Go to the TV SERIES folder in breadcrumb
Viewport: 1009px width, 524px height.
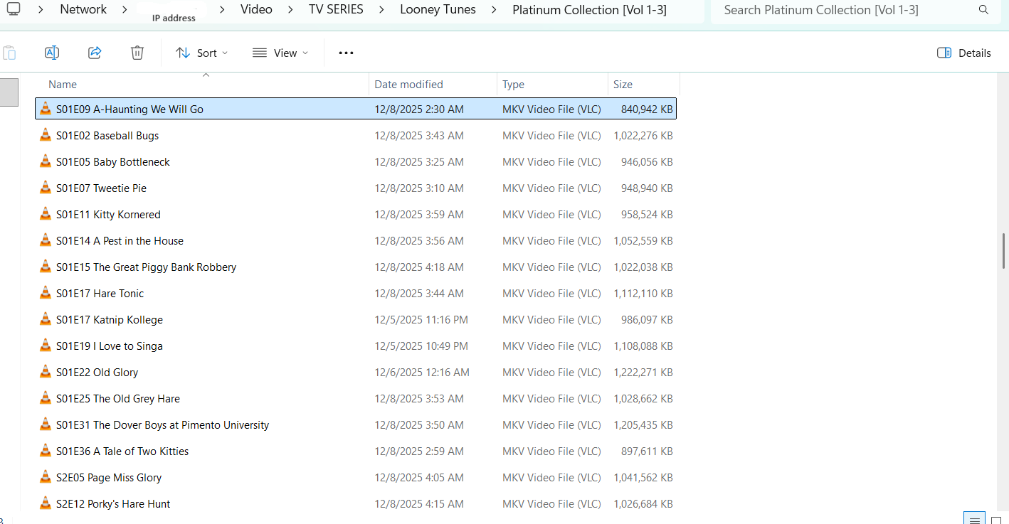[x=336, y=10]
